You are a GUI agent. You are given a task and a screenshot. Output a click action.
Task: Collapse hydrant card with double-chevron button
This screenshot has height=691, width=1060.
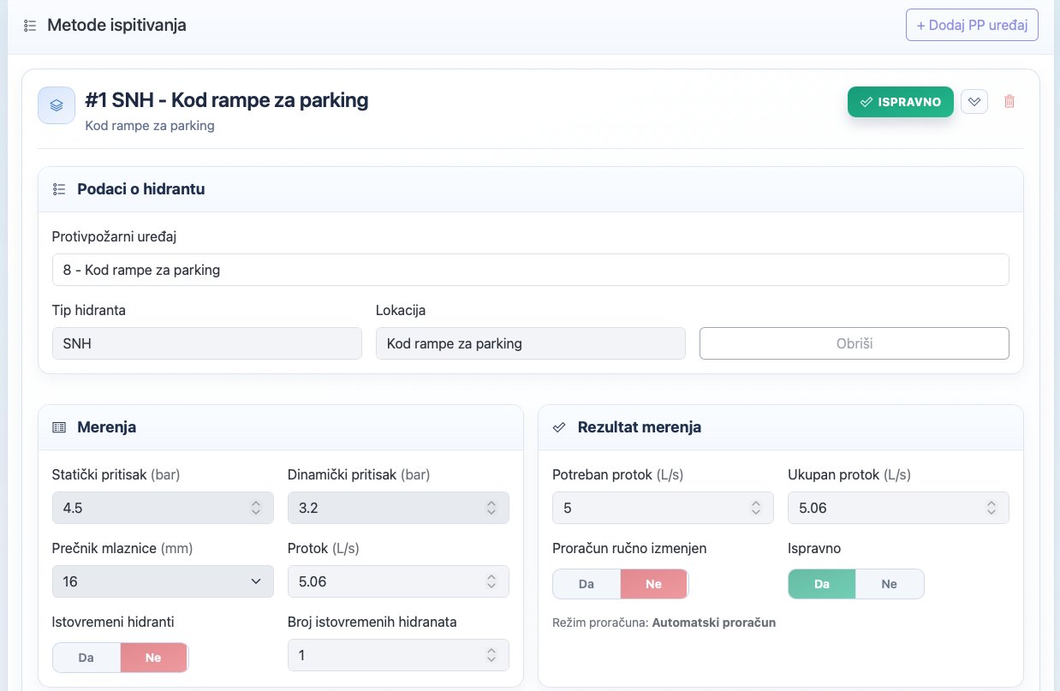(x=974, y=102)
